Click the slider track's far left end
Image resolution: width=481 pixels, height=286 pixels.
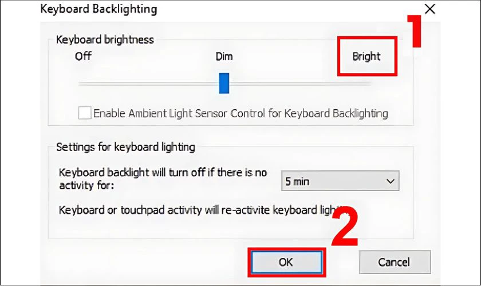[x=80, y=83]
